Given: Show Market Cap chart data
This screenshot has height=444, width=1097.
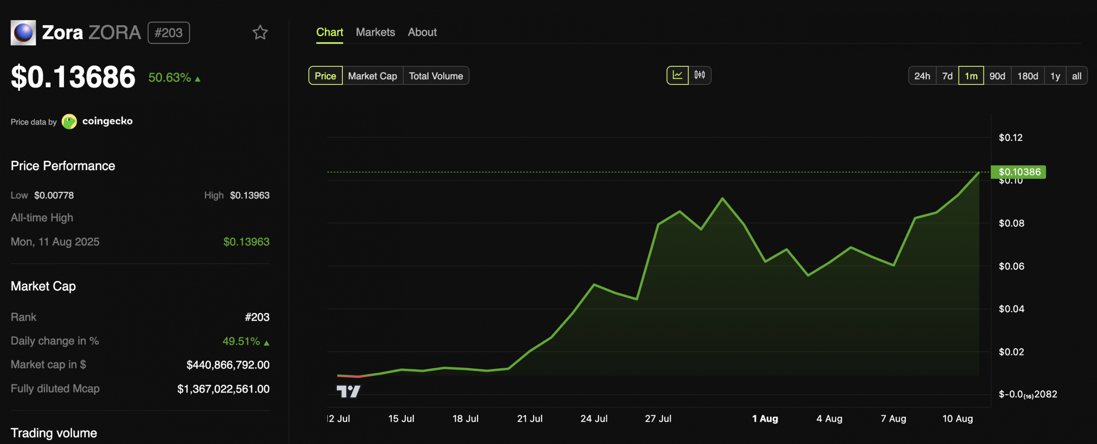Looking at the screenshot, I should 372,76.
